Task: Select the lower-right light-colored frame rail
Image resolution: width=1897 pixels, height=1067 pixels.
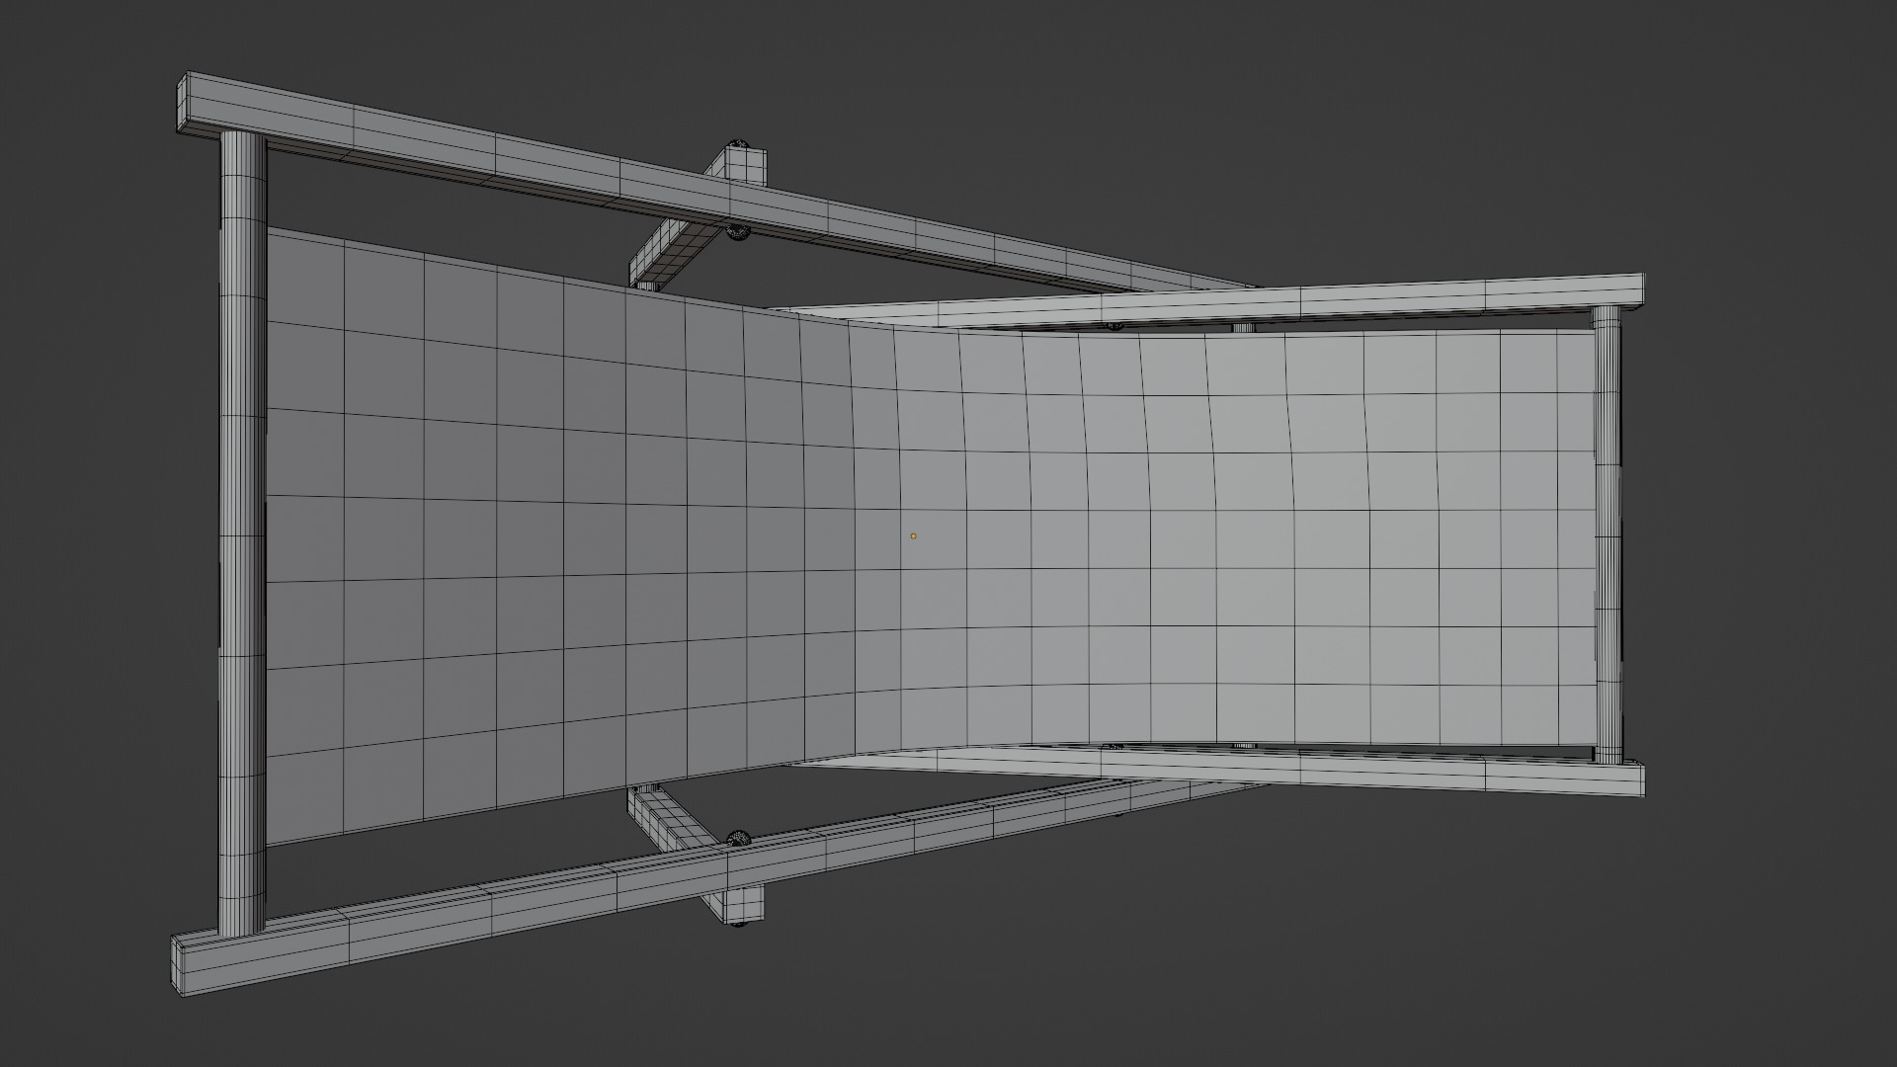Action: [x=1284, y=774]
